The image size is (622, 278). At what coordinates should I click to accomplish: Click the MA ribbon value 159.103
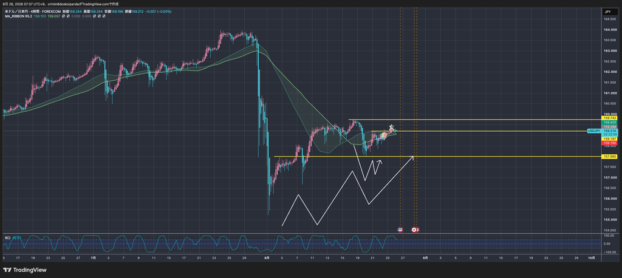pos(41,16)
